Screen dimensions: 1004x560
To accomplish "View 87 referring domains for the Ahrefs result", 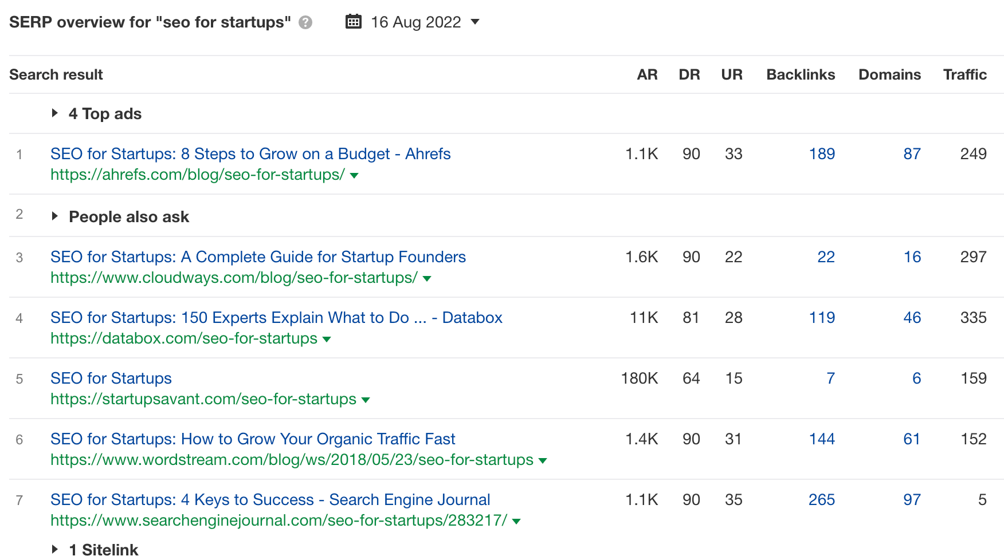I will [x=912, y=153].
